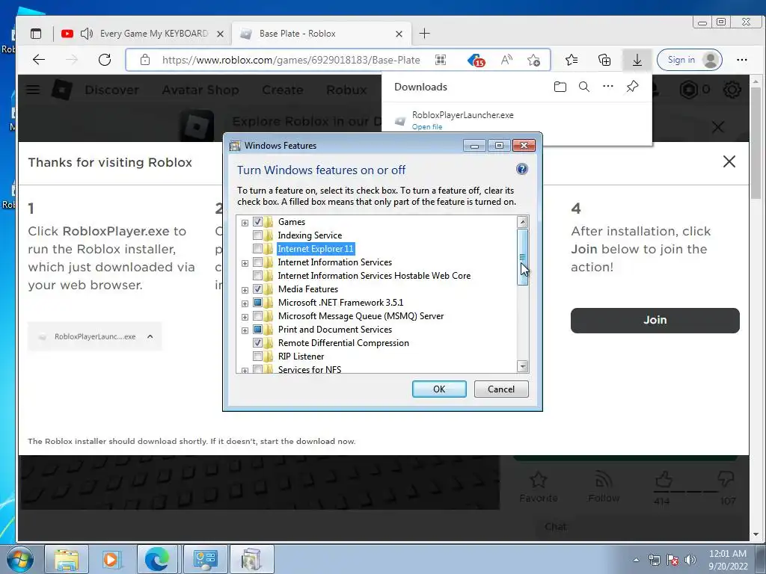Click the Edge Sign in button

[x=689, y=60]
